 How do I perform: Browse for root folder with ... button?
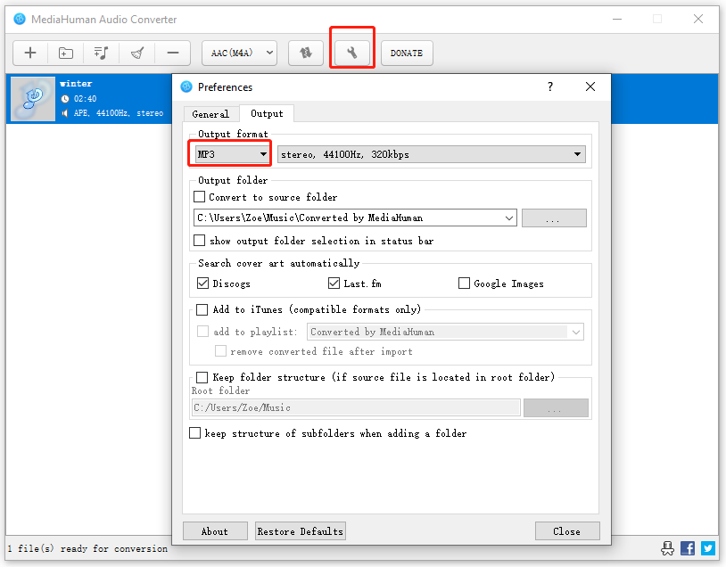[x=556, y=407]
